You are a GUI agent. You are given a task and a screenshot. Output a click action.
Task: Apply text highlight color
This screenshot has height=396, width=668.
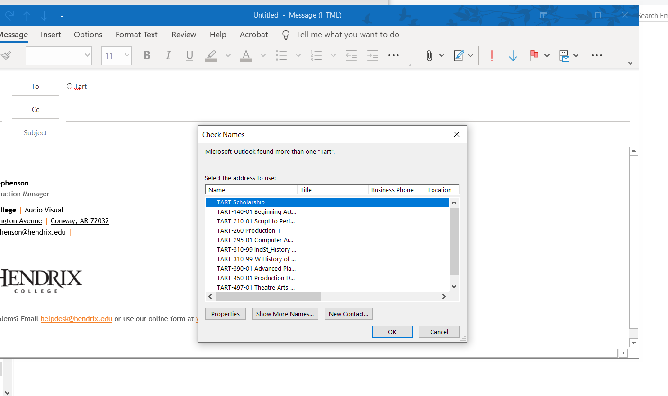(x=211, y=56)
